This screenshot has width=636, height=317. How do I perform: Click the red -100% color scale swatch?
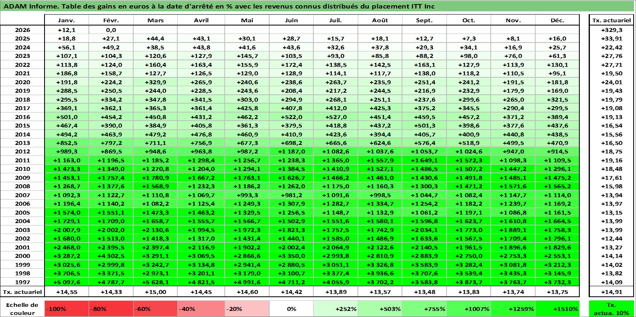[x=66, y=309]
